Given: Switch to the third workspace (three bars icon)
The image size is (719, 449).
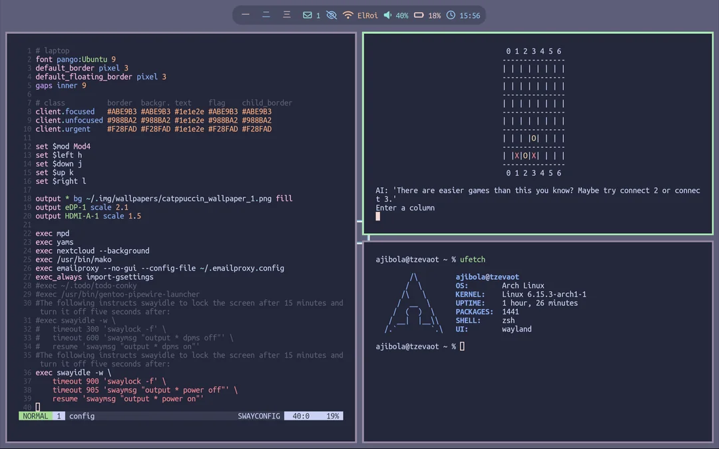Looking at the screenshot, I should coord(287,15).
